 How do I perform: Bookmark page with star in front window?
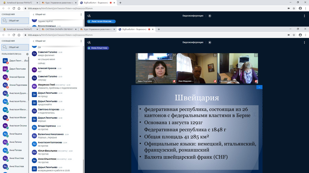[x=294, y=35]
